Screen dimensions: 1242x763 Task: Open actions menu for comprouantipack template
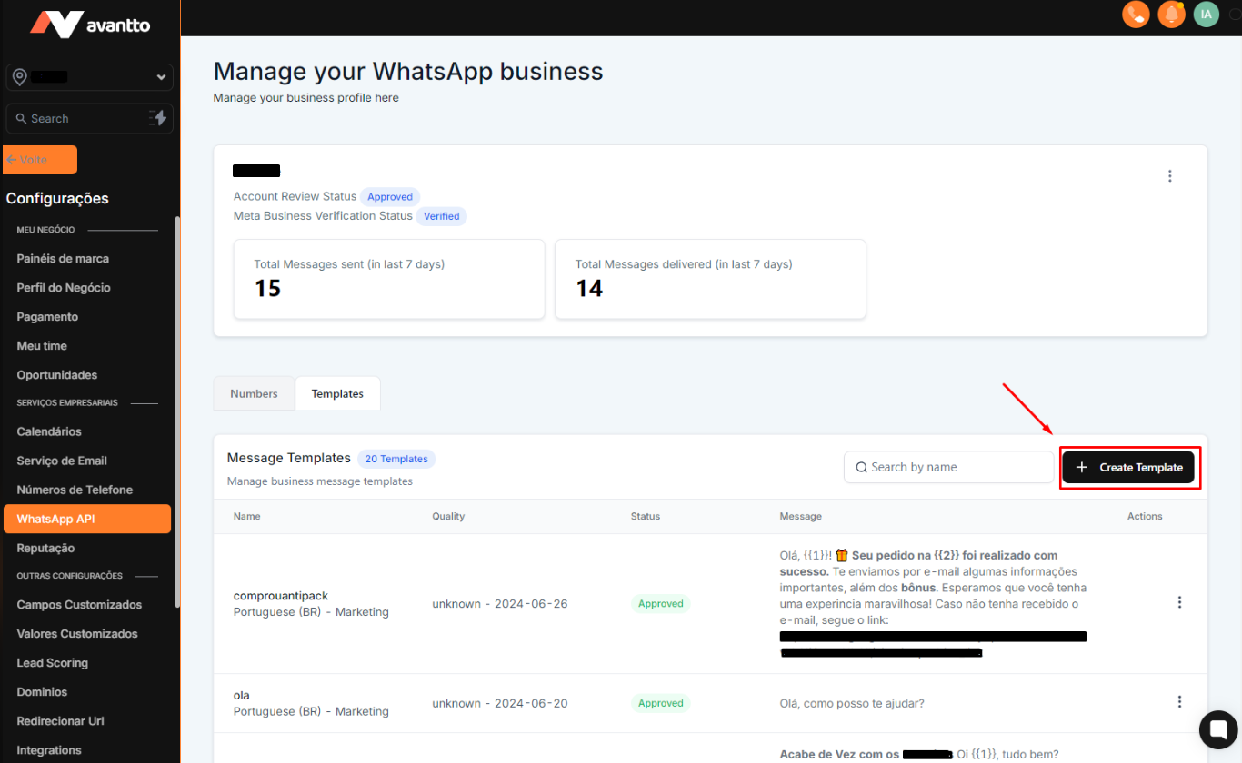[1179, 602]
